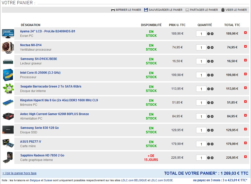Click the printer icon to print the cart
Screen dimensions: 251x184
pyautogui.click(x=113, y=10)
